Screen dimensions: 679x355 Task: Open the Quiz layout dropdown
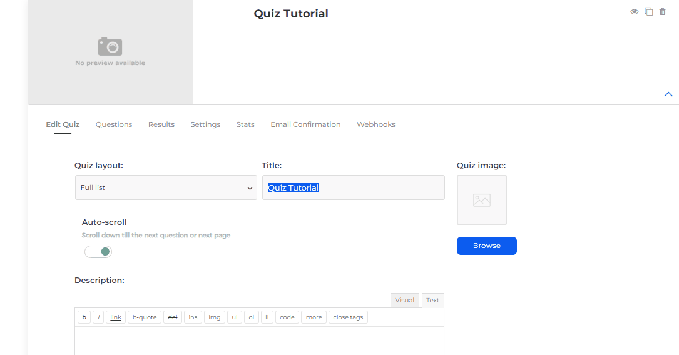[166, 187]
